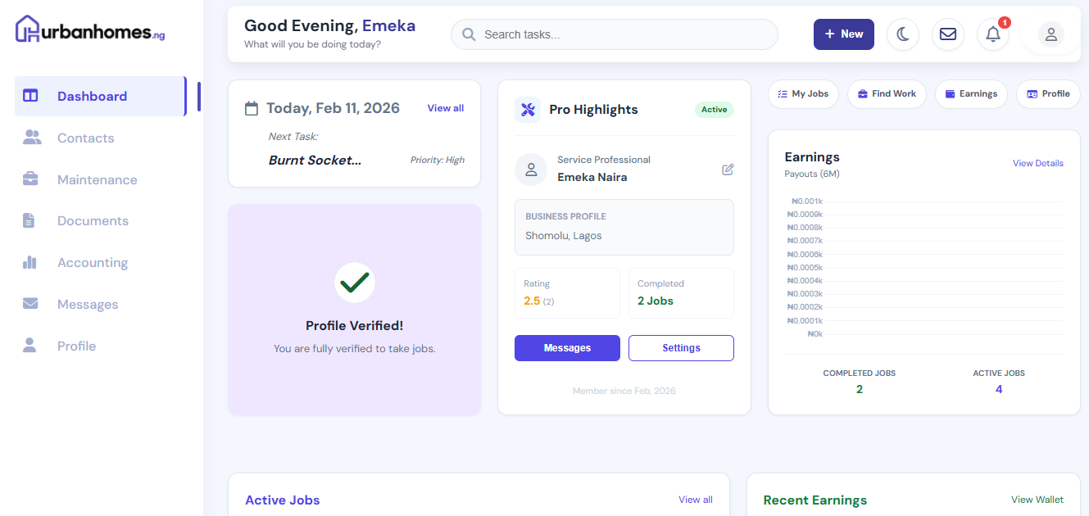Open Settings in the Pro Highlights card
1089x516 pixels.
point(681,347)
